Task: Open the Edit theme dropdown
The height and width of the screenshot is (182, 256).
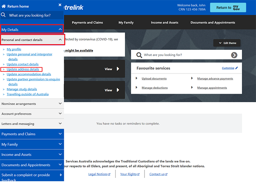Action: 227,43
